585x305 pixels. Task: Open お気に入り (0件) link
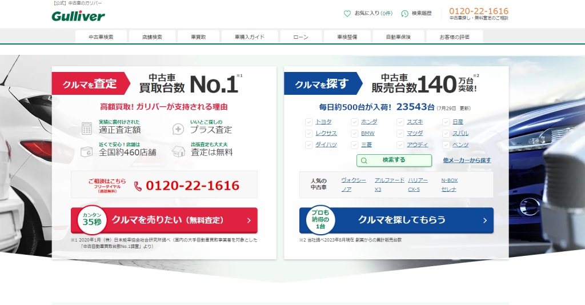374,14
